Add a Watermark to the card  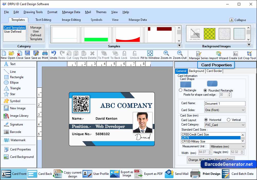coord(15,140)
